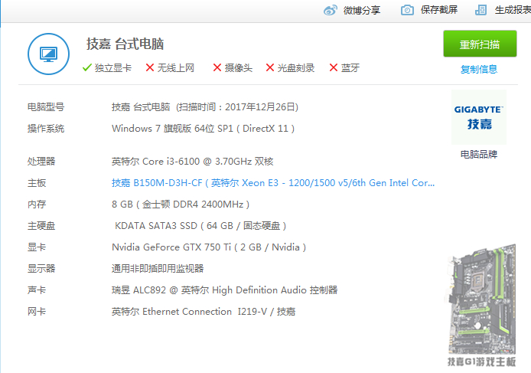Click red X beside 蓝牙
Viewport: 531px width, 373px height.
click(x=334, y=67)
